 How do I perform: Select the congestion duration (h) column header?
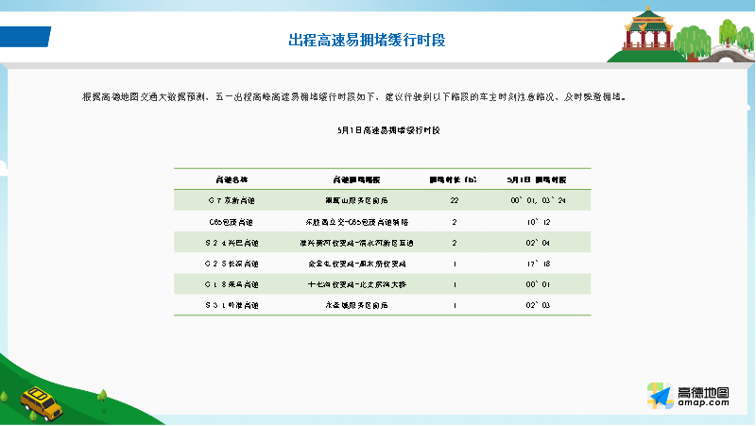454,179
